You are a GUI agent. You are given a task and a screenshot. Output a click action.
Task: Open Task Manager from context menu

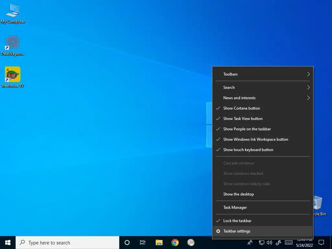coord(263,207)
